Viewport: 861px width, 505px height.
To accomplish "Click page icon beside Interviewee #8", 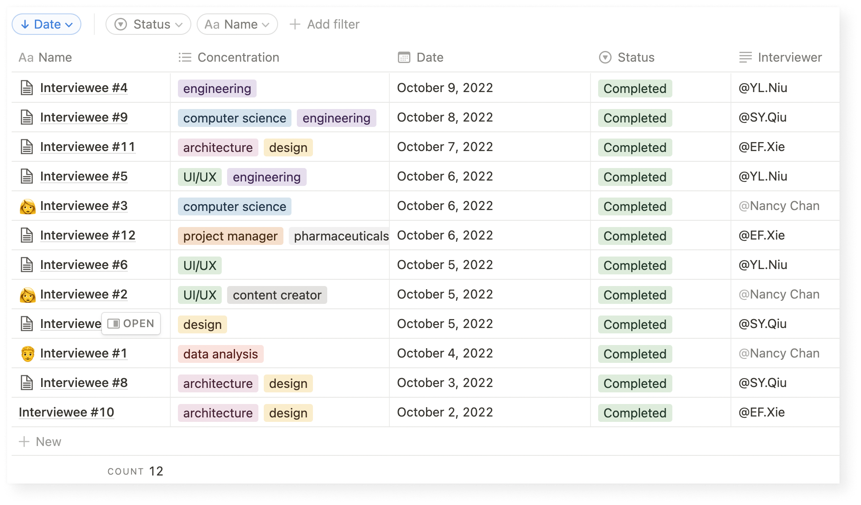I will point(27,383).
